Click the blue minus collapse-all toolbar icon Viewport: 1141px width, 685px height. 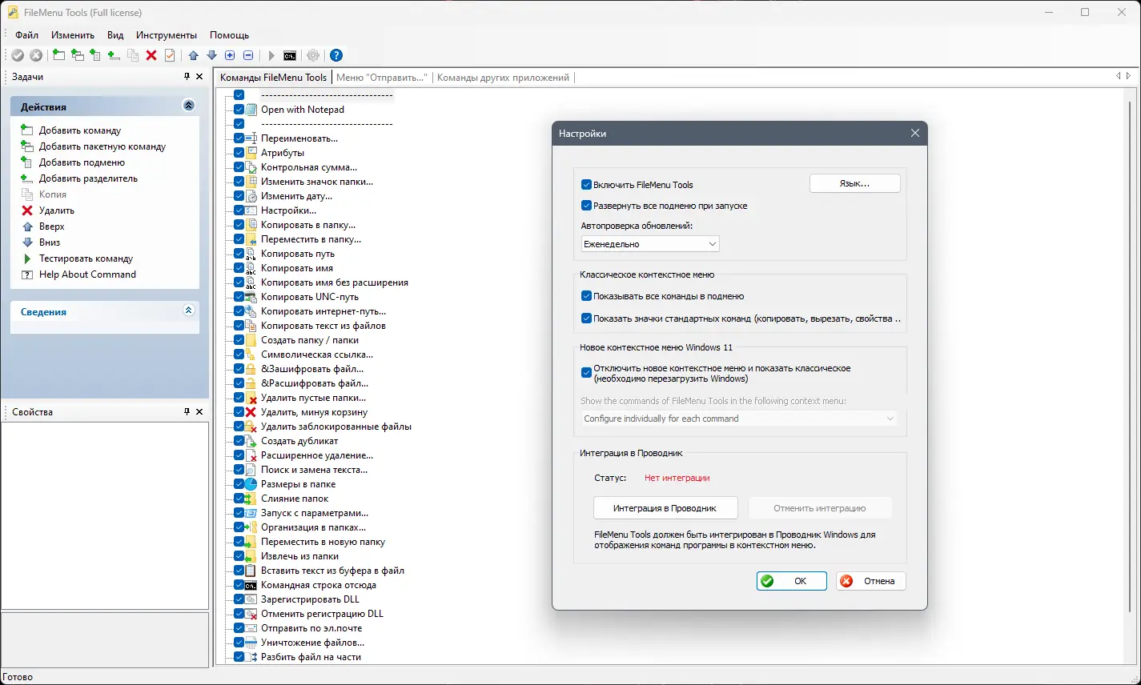248,55
